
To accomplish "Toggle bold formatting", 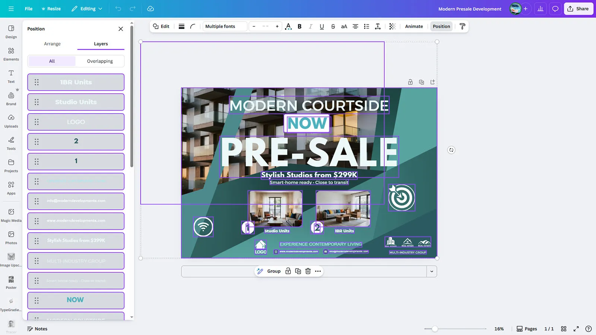I will [x=299, y=26].
